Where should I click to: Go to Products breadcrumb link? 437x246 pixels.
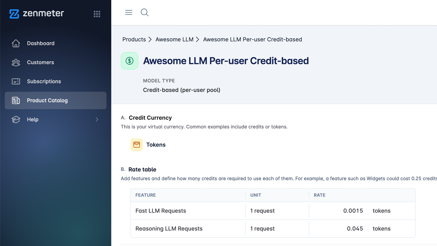134,40
